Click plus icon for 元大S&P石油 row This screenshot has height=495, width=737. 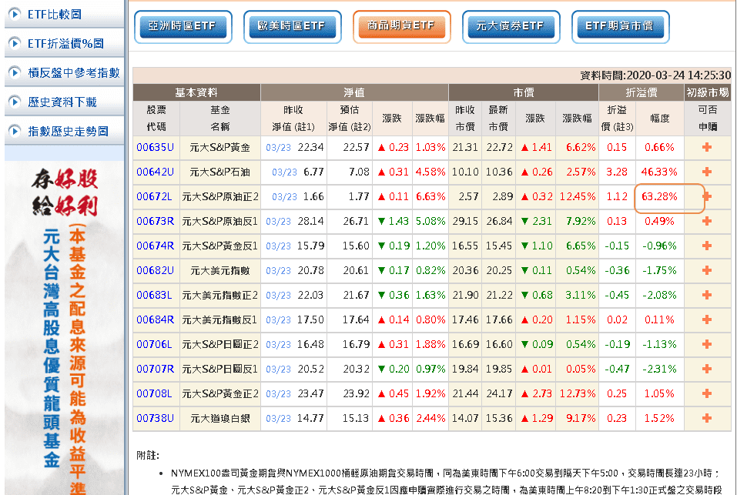point(706,172)
